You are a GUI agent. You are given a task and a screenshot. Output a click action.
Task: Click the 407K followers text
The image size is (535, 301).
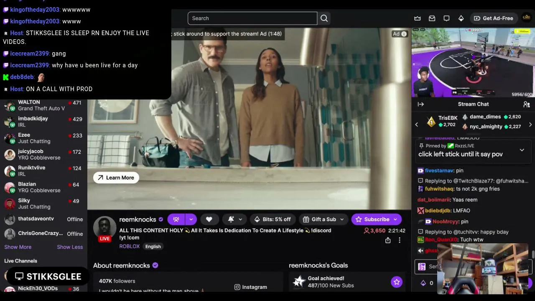click(117, 281)
